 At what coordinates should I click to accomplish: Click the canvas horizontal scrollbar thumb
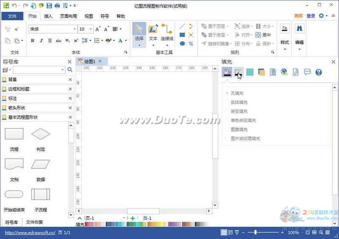pos(143,211)
